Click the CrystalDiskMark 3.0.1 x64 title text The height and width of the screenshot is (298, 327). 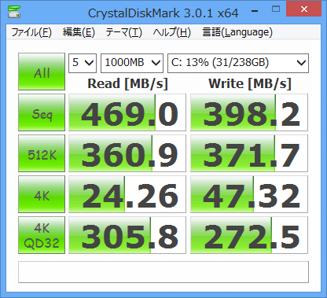click(x=163, y=13)
